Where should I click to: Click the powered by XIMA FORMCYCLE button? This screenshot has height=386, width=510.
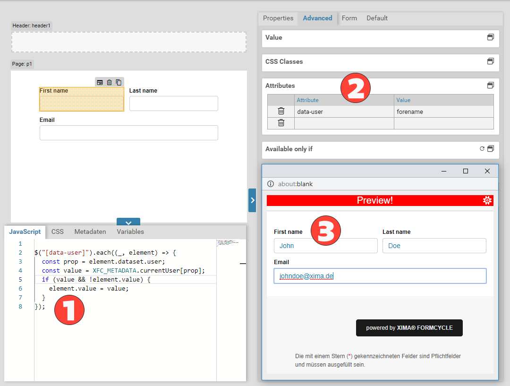[x=409, y=328]
